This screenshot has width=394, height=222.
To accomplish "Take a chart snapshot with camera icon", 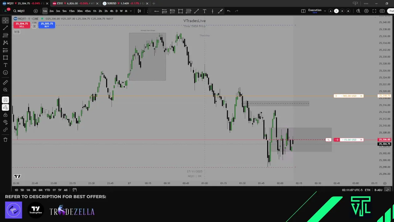I will [382, 11].
